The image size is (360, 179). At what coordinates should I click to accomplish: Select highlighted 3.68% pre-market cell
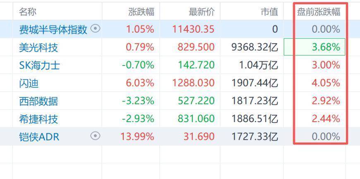(314, 47)
